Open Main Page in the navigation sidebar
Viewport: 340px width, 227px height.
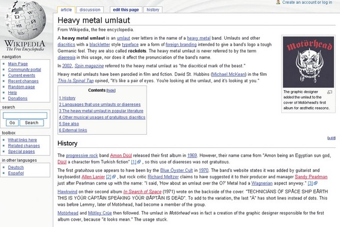coord(18,64)
